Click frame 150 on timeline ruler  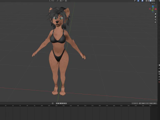click(x=78, y=106)
